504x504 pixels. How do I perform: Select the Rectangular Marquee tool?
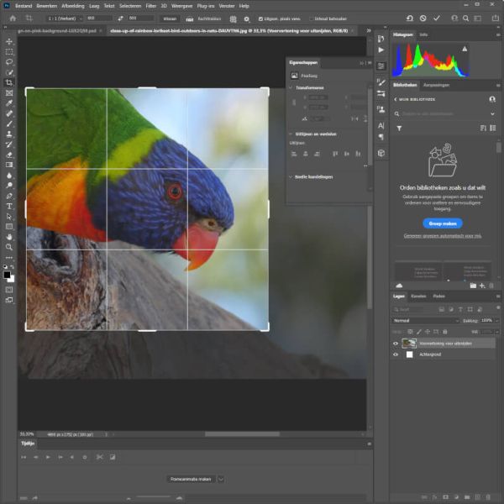pyautogui.click(x=9, y=51)
